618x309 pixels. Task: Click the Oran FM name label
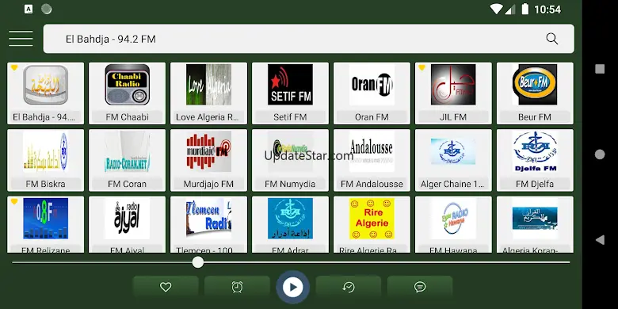pyautogui.click(x=372, y=117)
